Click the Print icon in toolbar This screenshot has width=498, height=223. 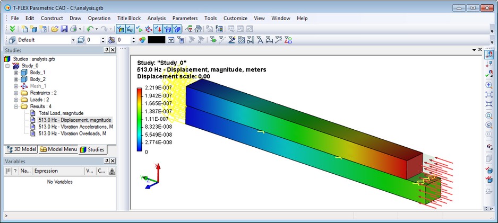(73, 29)
